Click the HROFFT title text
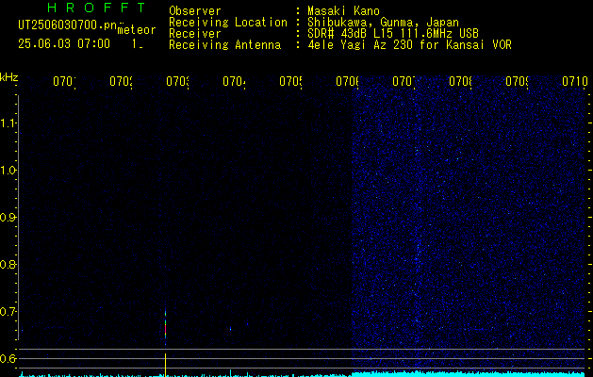The height and width of the screenshot is (377, 593). 96,8
